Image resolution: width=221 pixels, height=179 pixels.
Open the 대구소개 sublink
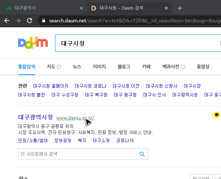[x=101, y=140]
